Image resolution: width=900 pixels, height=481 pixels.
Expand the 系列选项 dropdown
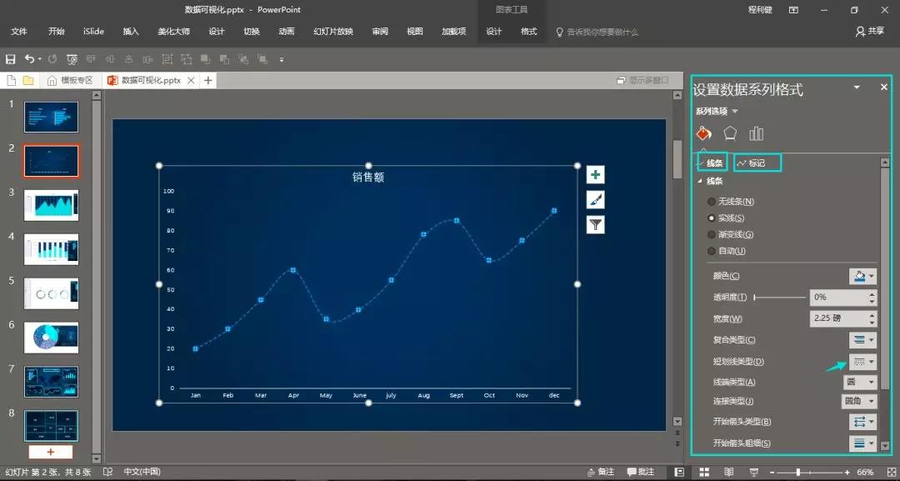click(x=717, y=112)
